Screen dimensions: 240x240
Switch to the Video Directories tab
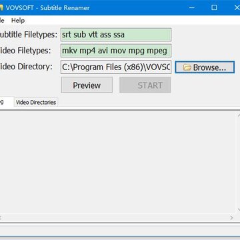coord(36,102)
